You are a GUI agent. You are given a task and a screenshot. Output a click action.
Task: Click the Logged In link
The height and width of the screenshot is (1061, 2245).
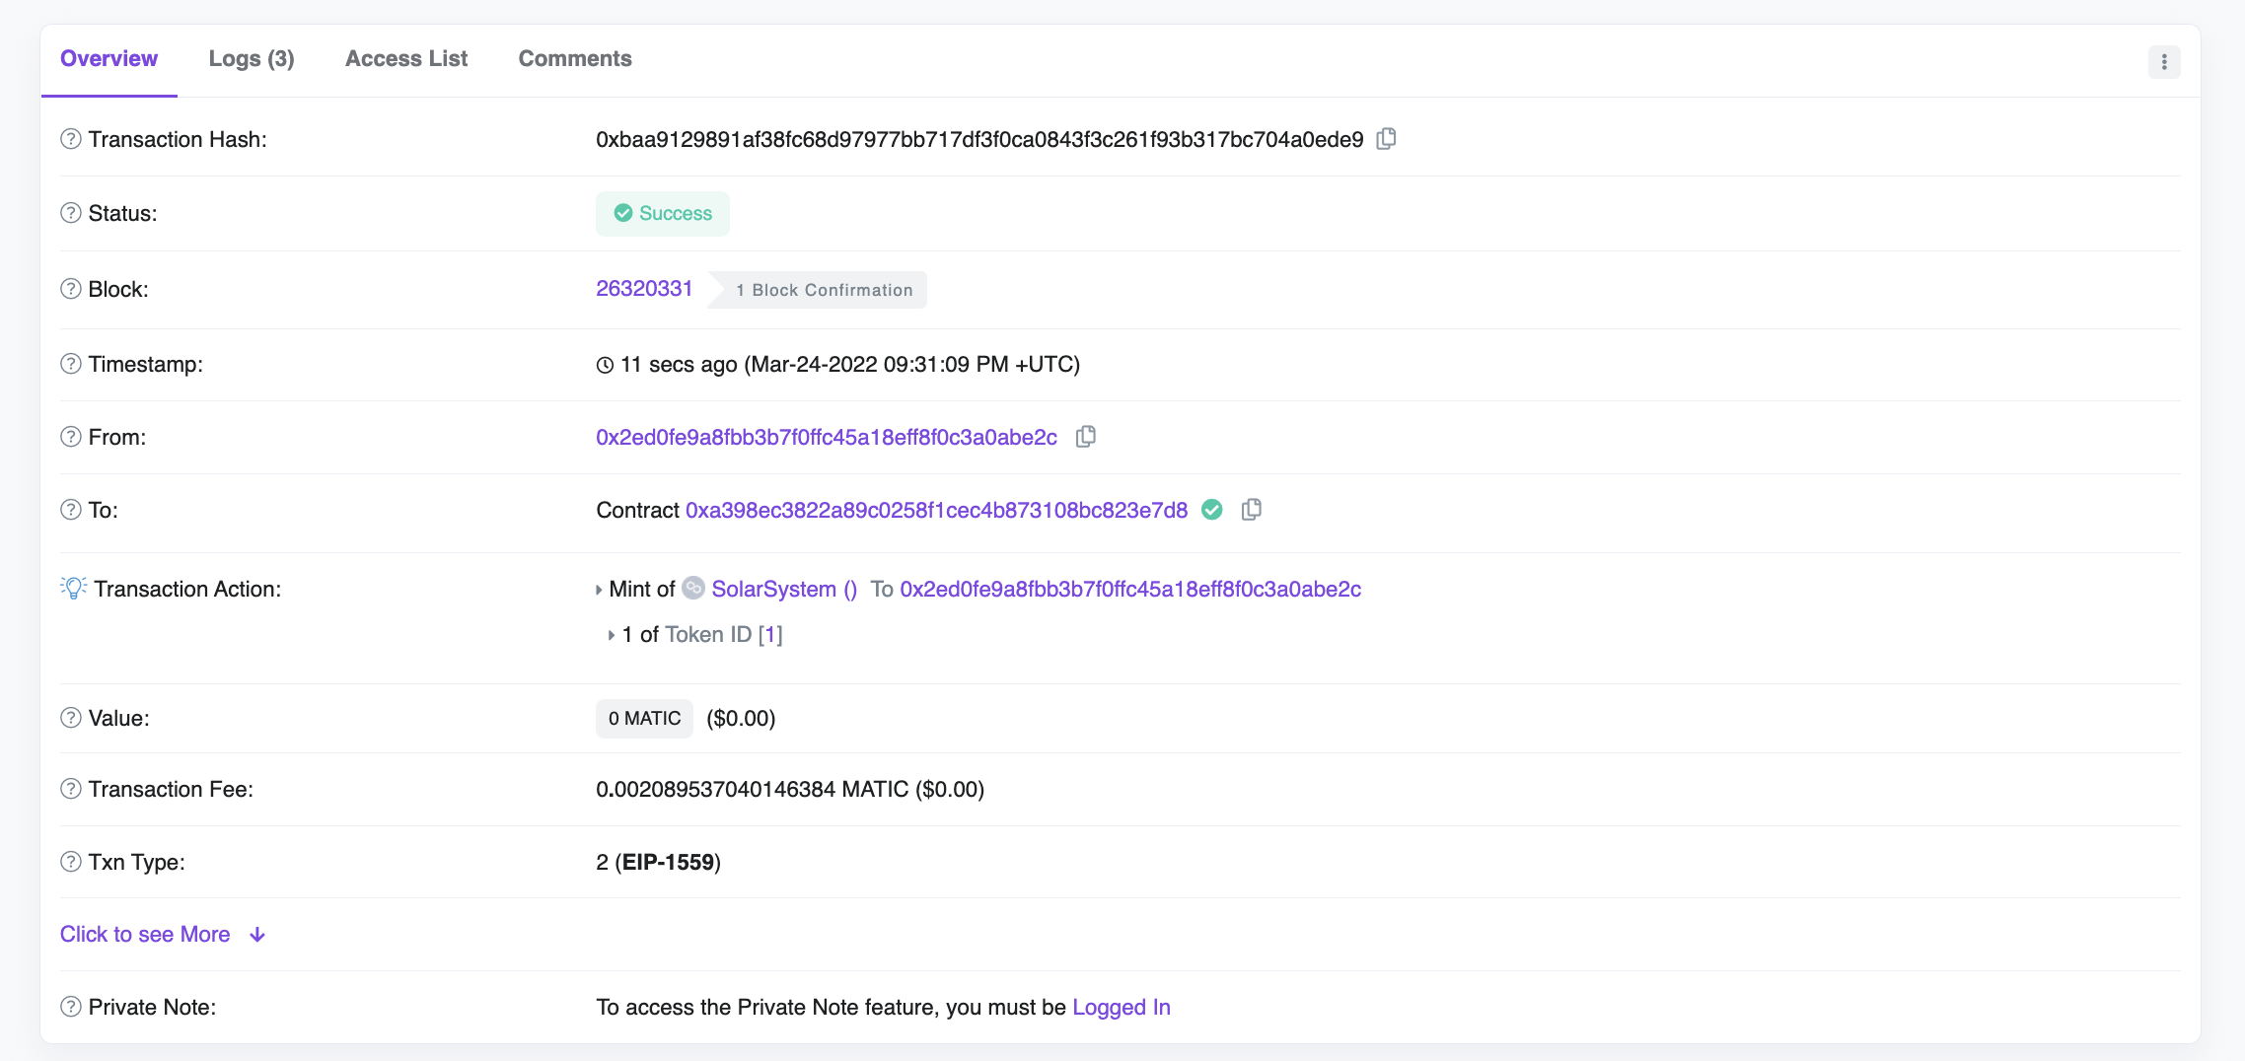1121,1007
